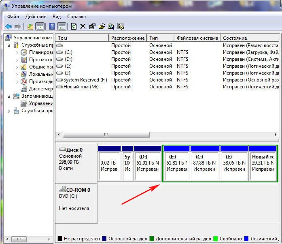Toggle the console tree pane button
The image size is (282, 244).
coord(40,27)
